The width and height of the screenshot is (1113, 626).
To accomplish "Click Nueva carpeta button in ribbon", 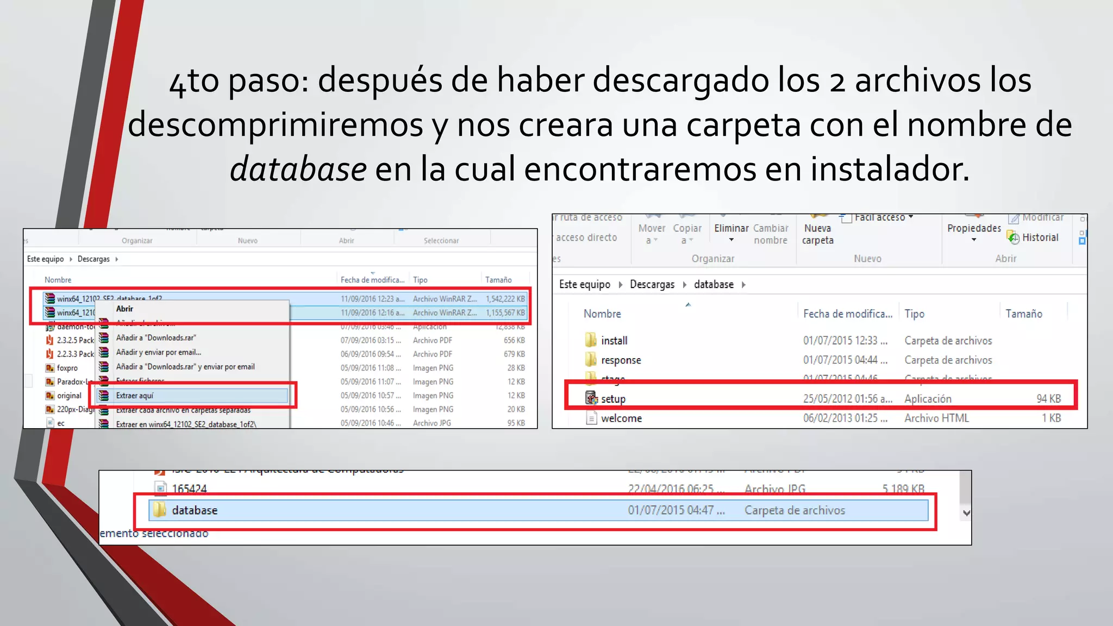I will 818,234.
